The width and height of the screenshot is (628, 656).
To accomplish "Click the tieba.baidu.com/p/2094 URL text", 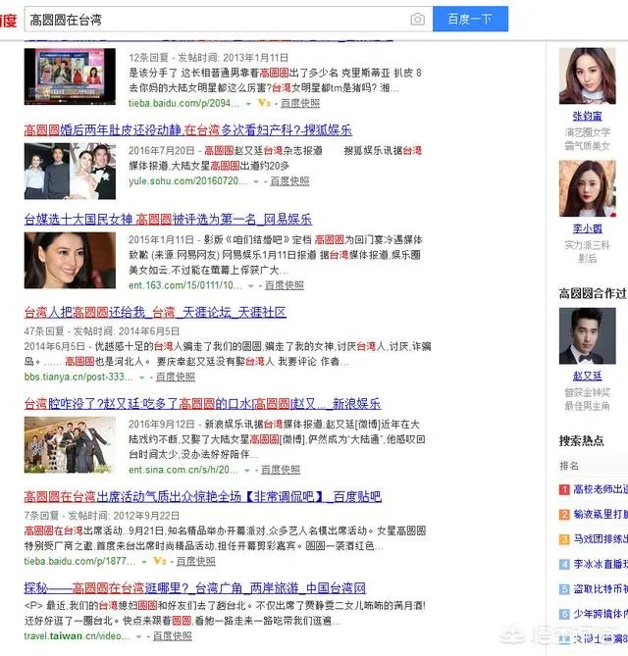I will click(x=184, y=103).
